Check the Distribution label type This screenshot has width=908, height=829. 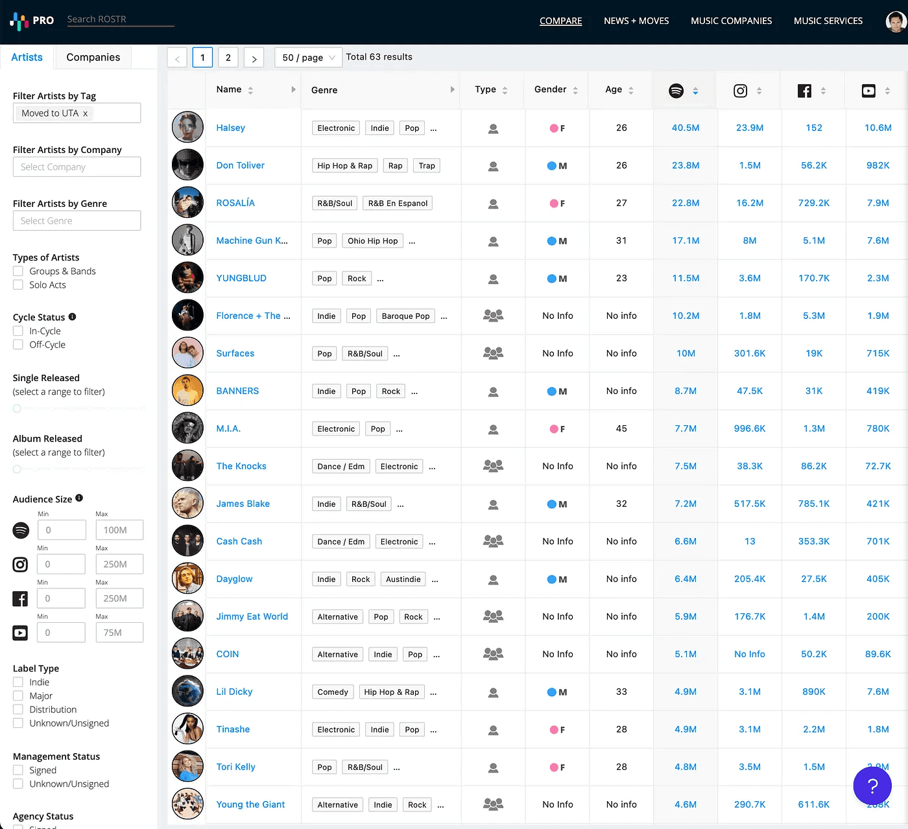tap(18, 709)
